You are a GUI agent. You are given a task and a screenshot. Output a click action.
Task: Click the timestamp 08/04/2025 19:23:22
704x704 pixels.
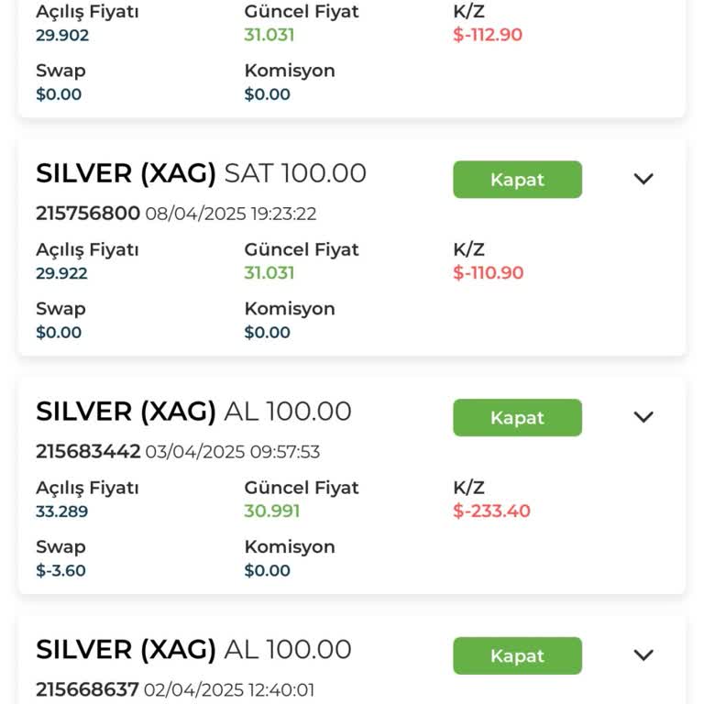pos(231,214)
